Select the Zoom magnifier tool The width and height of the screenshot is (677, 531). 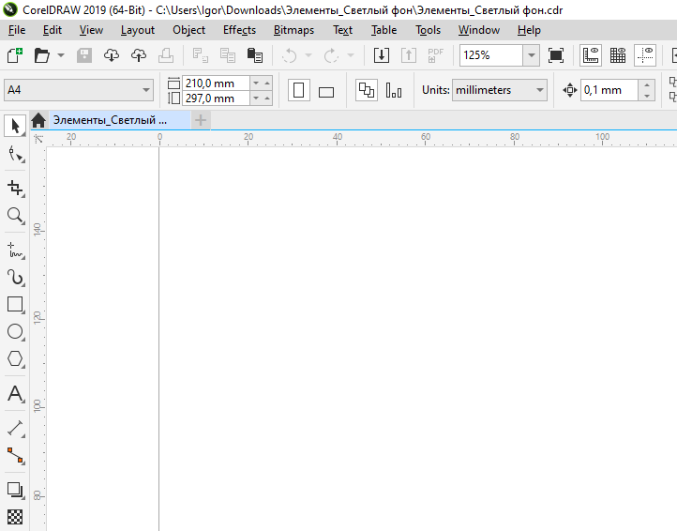tap(15, 215)
